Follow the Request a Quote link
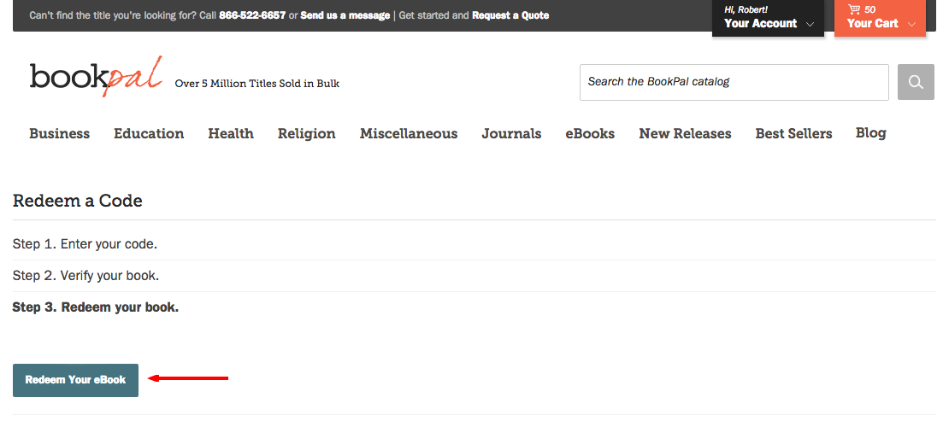Viewport: 949px width, 421px height. coord(510,15)
